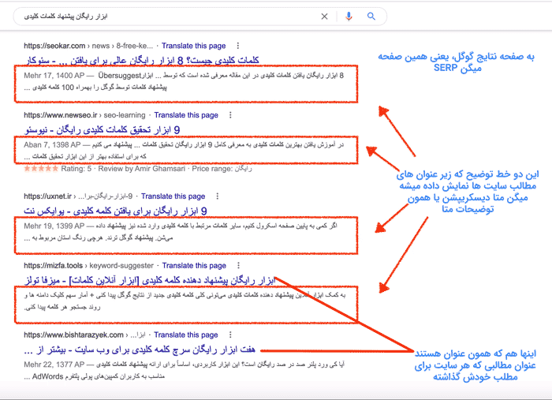Start voice search with the microphone icon
The width and height of the screenshot is (552, 400).
tap(349, 17)
